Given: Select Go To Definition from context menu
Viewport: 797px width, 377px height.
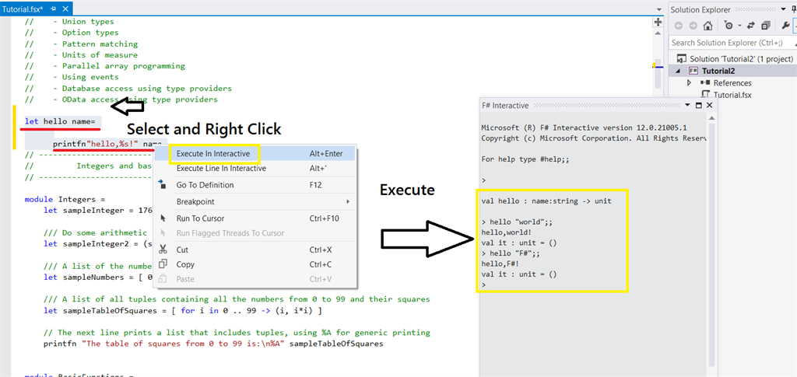Looking at the screenshot, I should [x=255, y=185].
